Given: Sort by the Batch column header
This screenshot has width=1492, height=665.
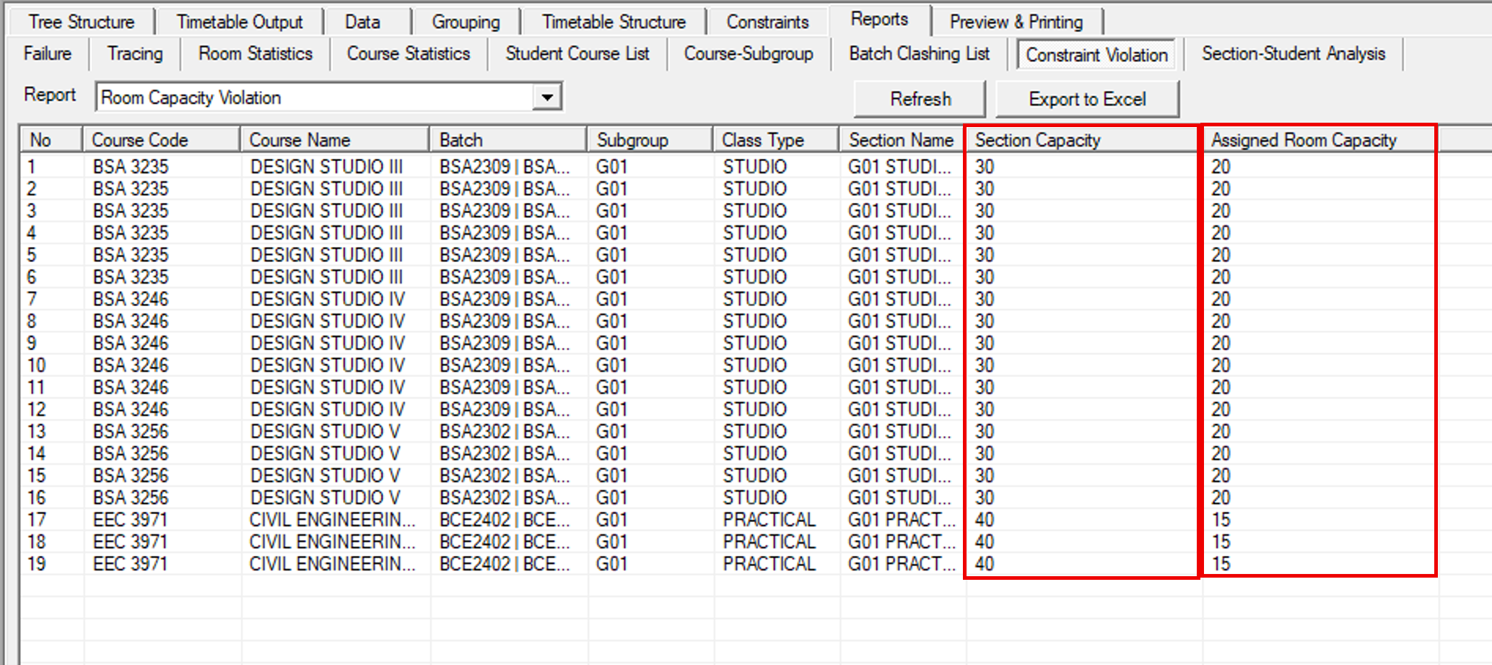Looking at the screenshot, I should tap(509, 139).
